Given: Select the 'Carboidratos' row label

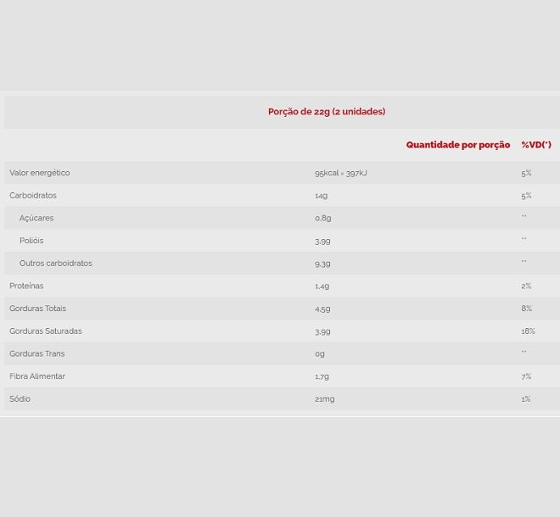Looking at the screenshot, I should [33, 196].
